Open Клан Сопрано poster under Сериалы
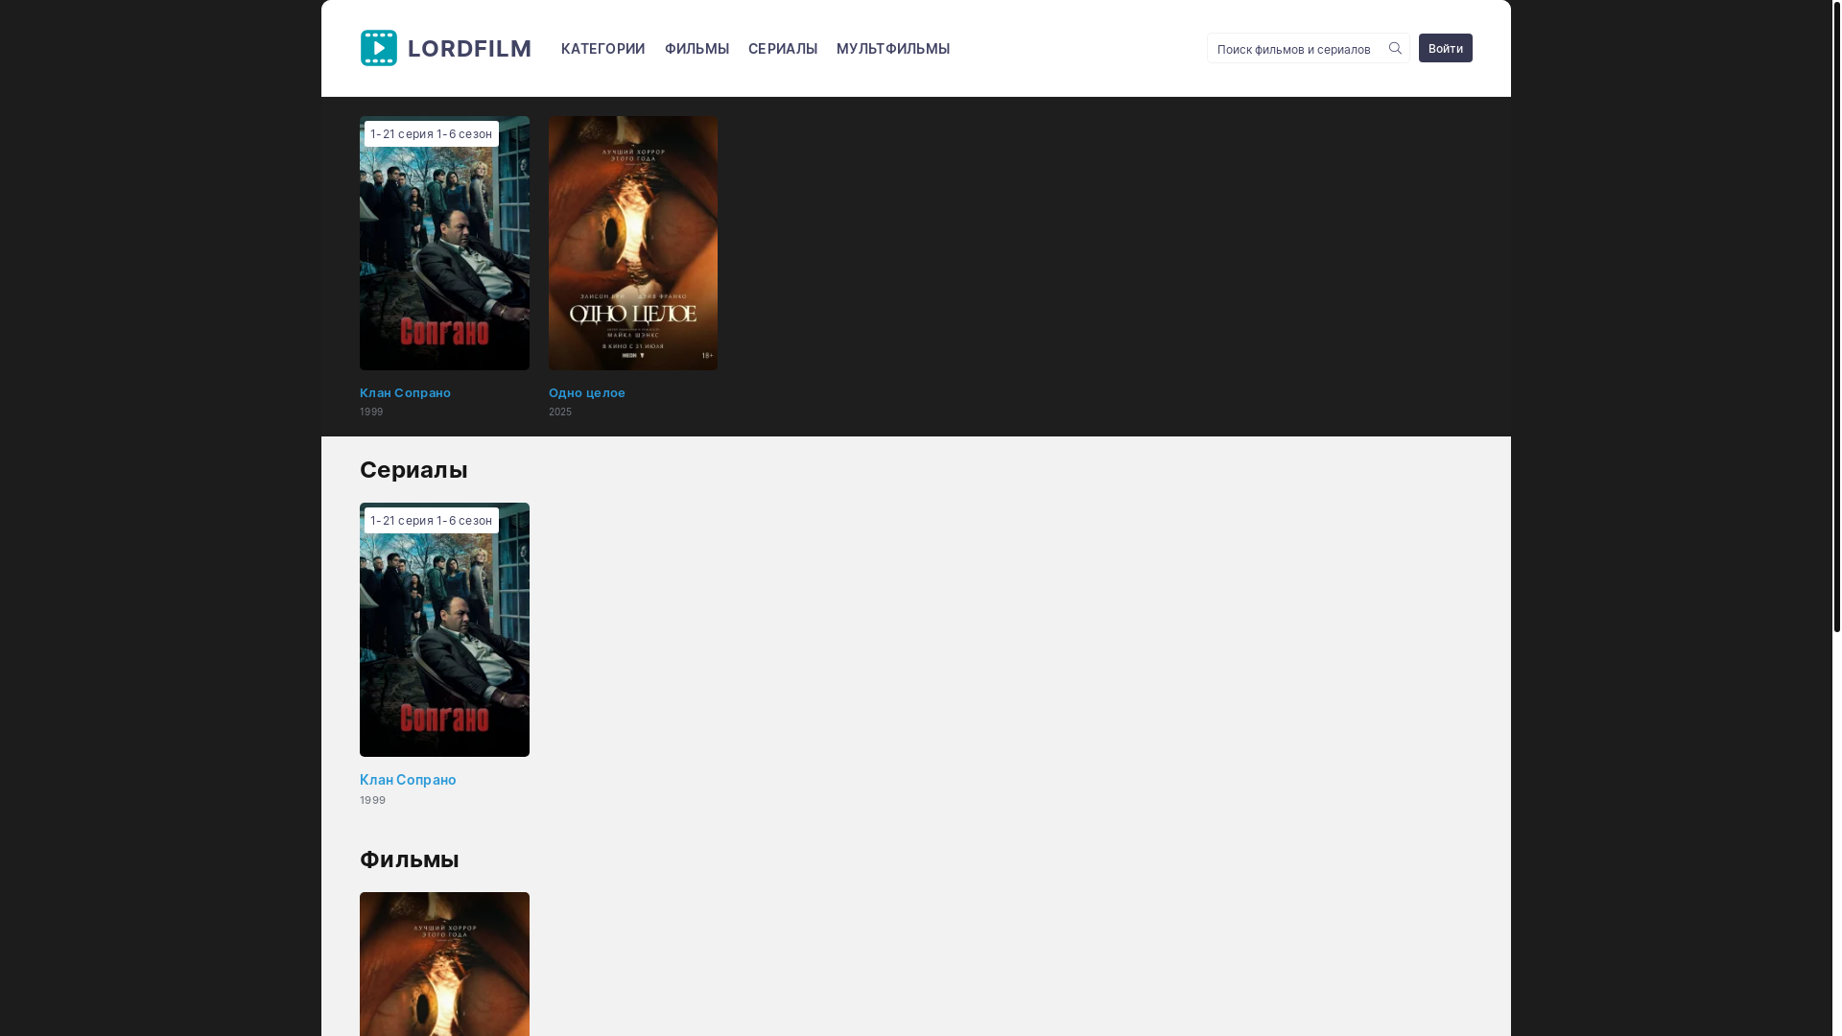The height and width of the screenshot is (1036, 1842). pyautogui.click(x=444, y=630)
